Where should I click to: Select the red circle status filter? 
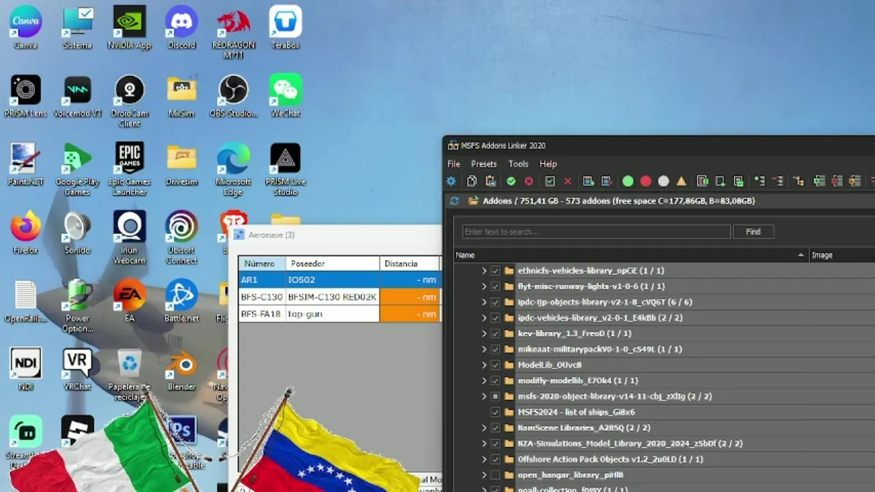click(645, 181)
